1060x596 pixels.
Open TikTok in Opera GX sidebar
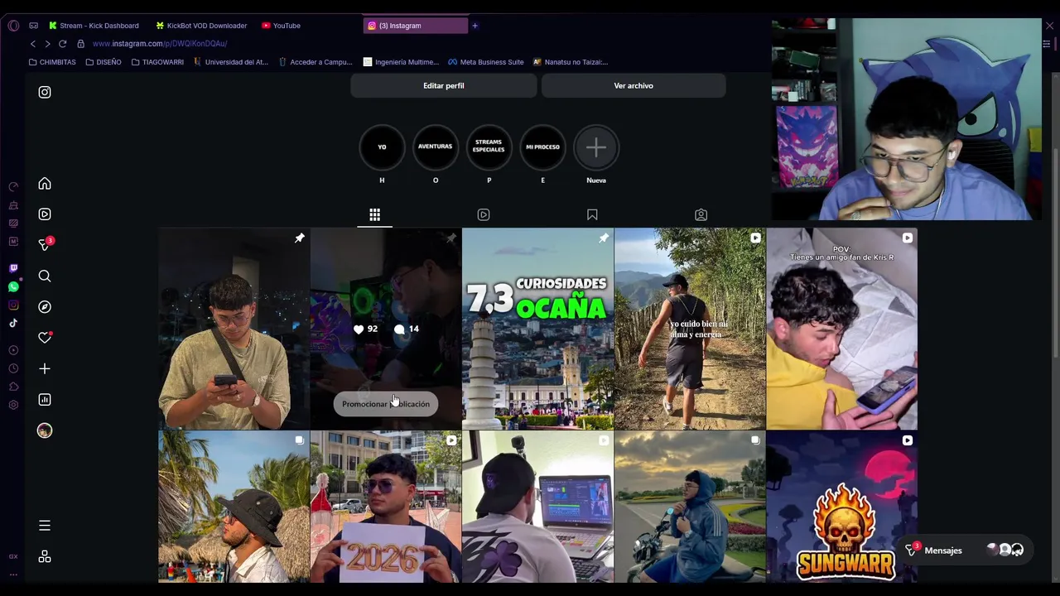[x=13, y=323]
